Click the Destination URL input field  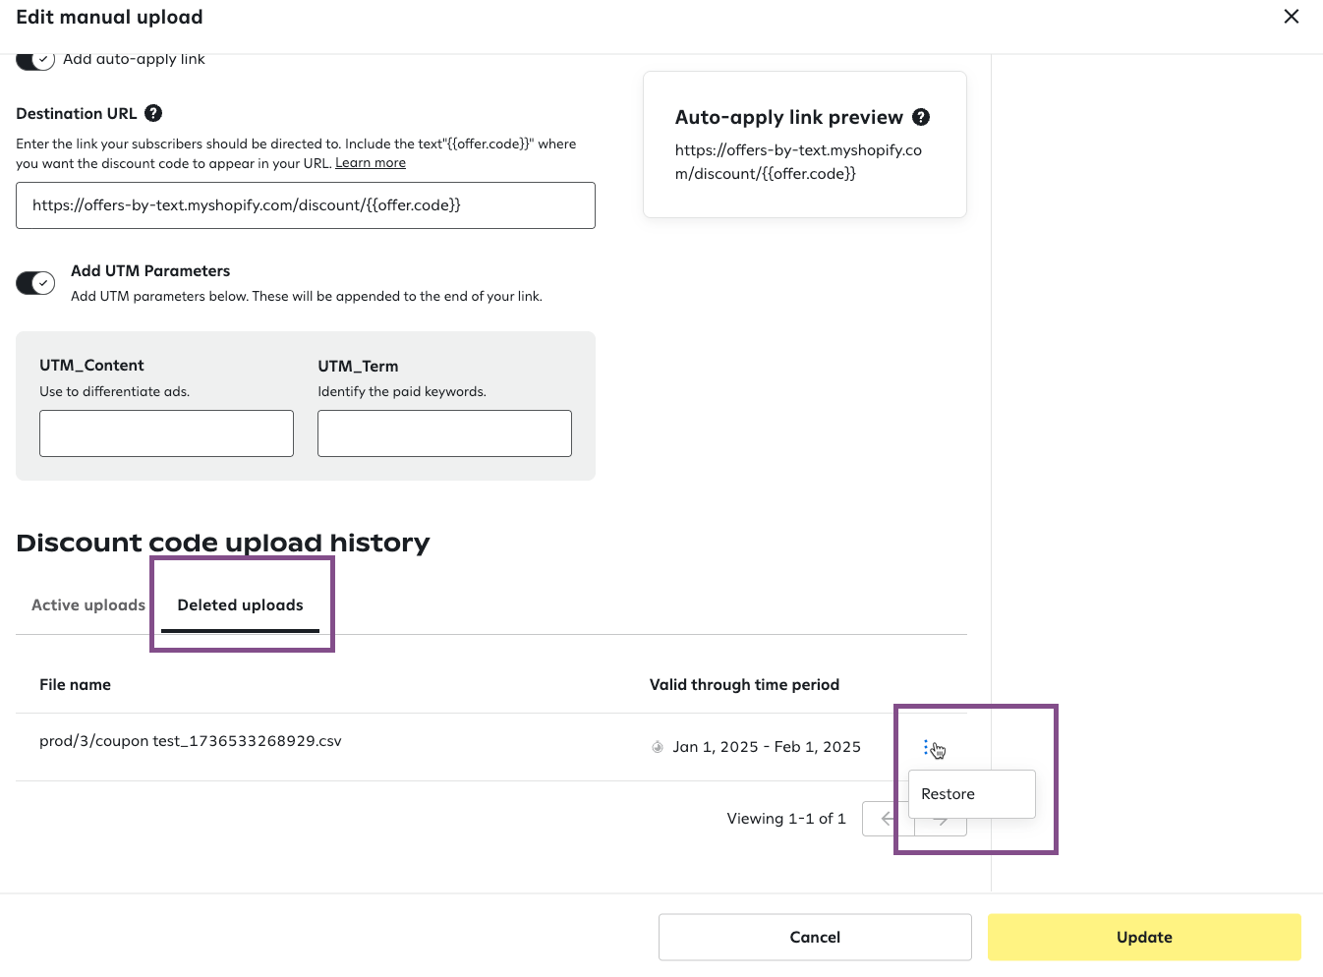pos(306,205)
